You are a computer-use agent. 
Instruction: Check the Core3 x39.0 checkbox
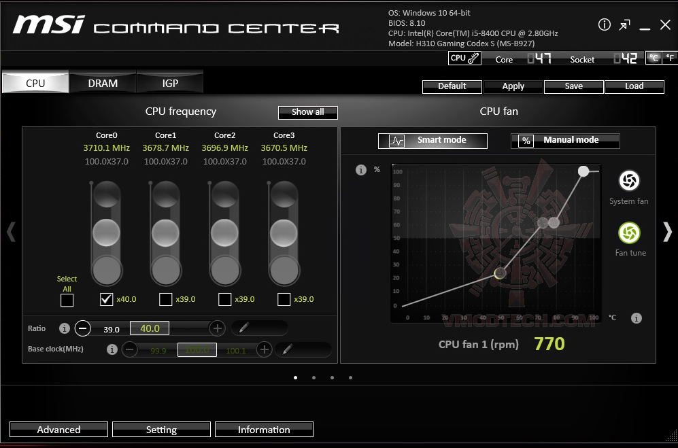pos(284,299)
